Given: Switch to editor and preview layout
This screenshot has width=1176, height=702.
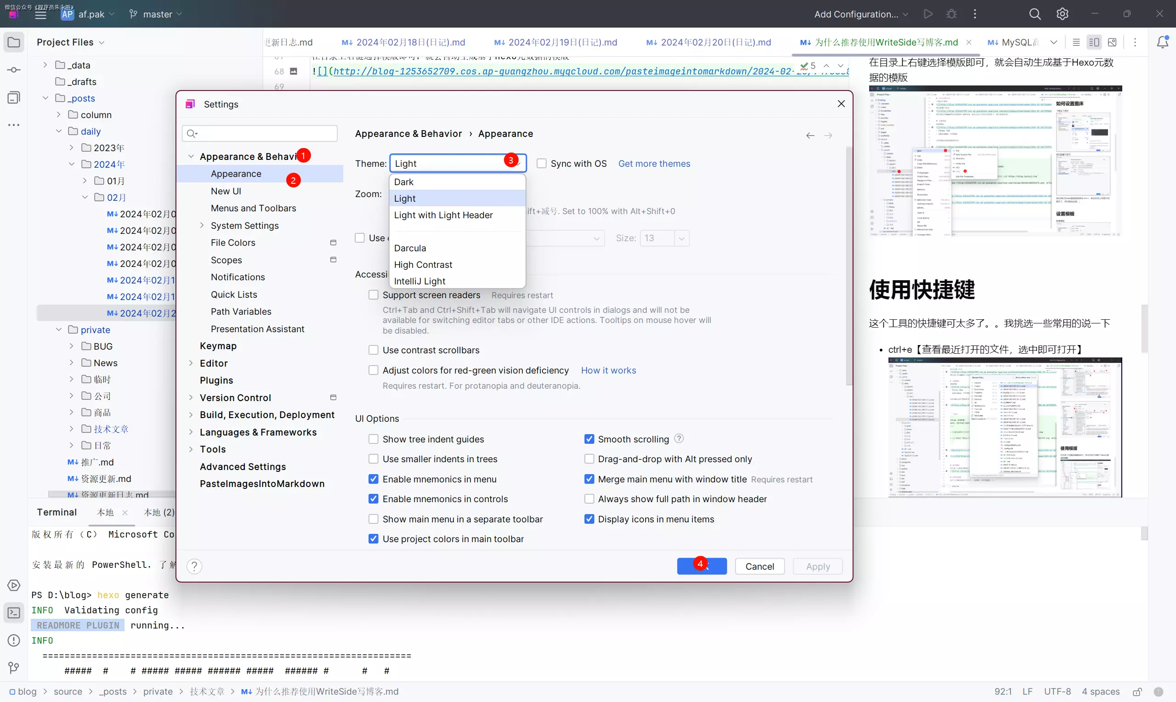Looking at the screenshot, I should coord(1094,42).
